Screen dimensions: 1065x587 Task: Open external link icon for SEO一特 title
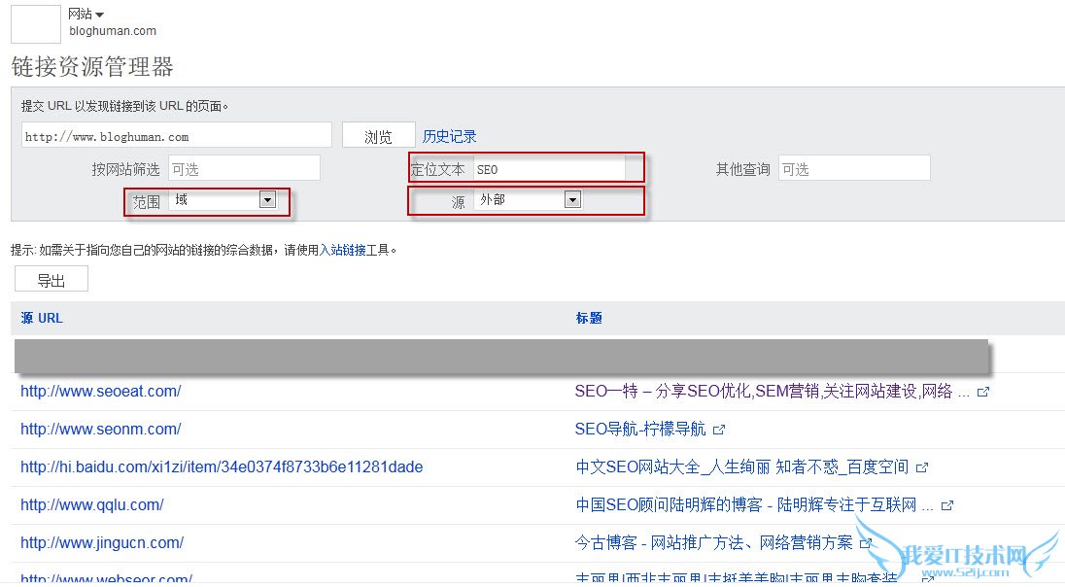[983, 392]
